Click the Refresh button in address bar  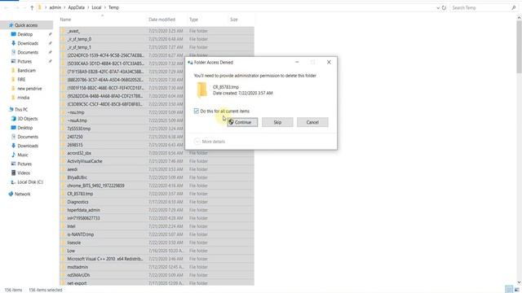click(x=444, y=7)
